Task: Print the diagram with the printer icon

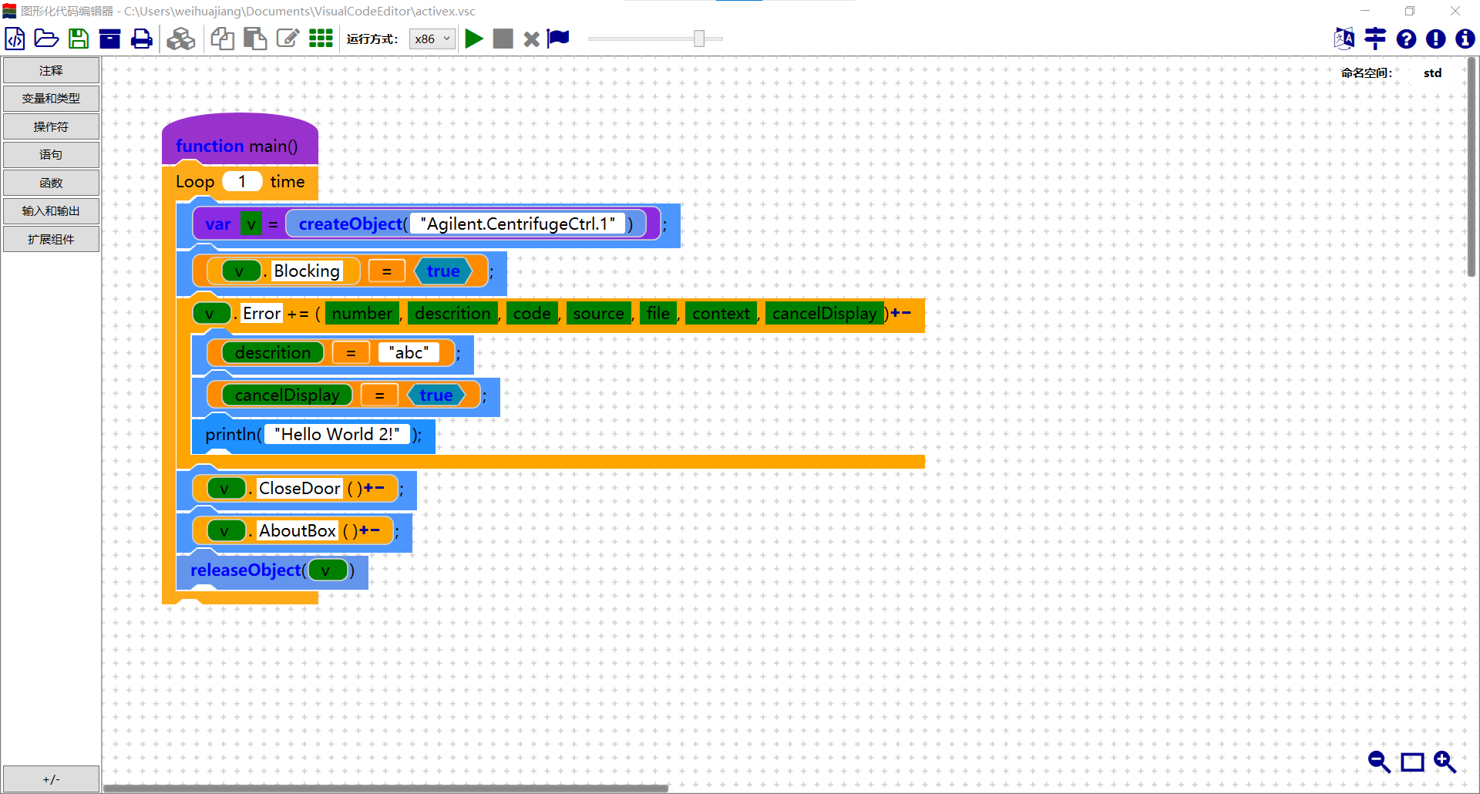Action: tap(142, 39)
